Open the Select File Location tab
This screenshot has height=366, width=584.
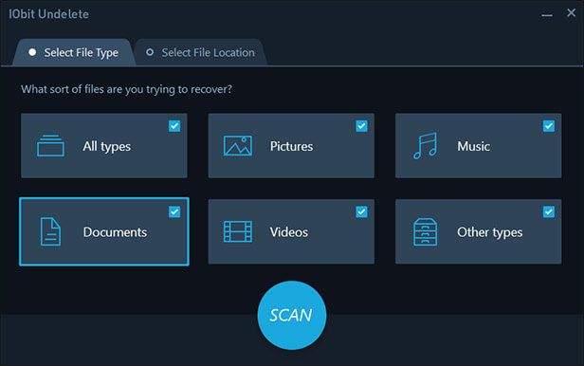pyautogui.click(x=201, y=52)
